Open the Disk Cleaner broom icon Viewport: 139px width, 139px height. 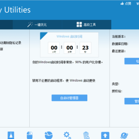pos(11,135)
